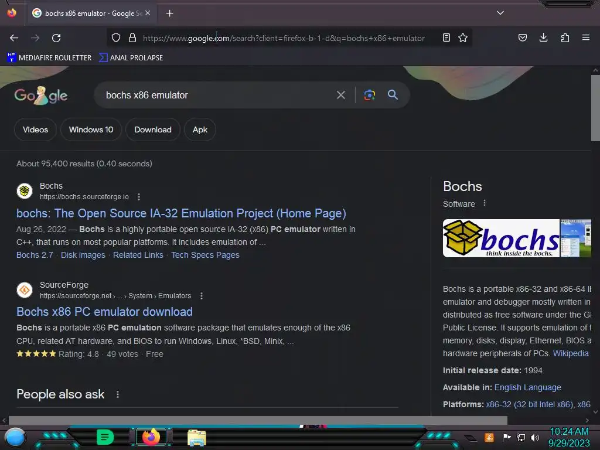Click the site security padlock icon

coord(132,37)
